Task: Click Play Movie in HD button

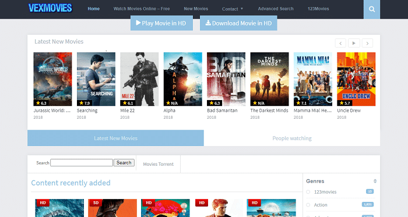Action: [x=161, y=23]
